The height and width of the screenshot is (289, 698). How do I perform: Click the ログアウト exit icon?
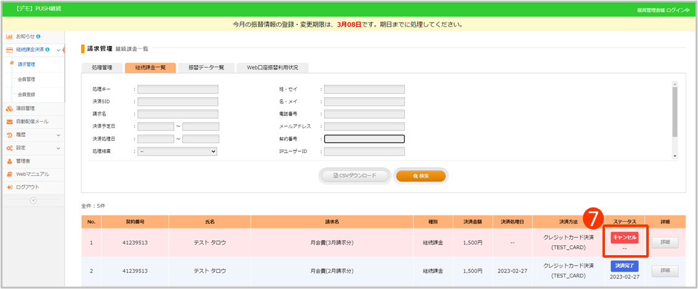(9, 187)
